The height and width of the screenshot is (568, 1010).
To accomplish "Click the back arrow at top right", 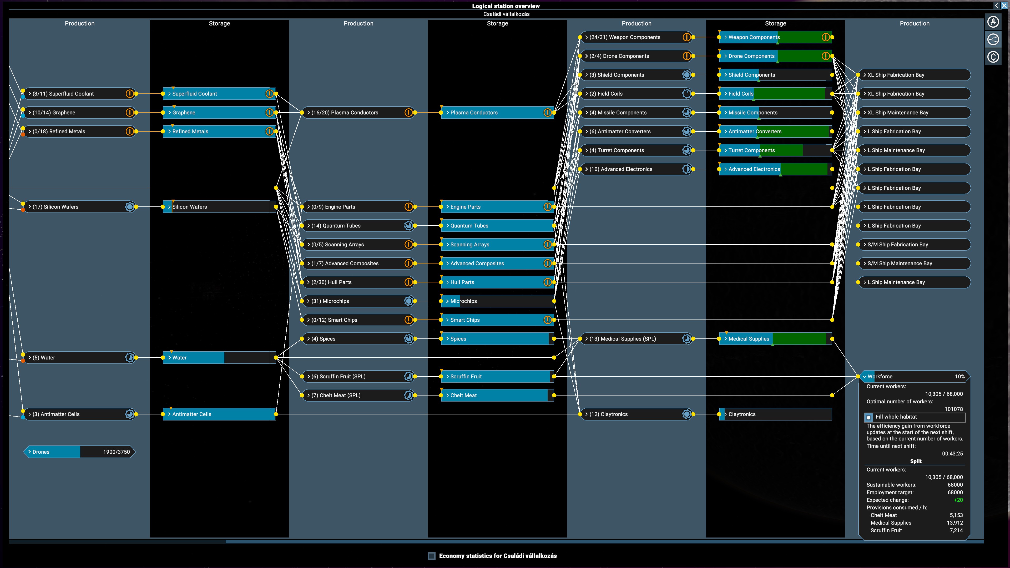I will coord(996,6).
